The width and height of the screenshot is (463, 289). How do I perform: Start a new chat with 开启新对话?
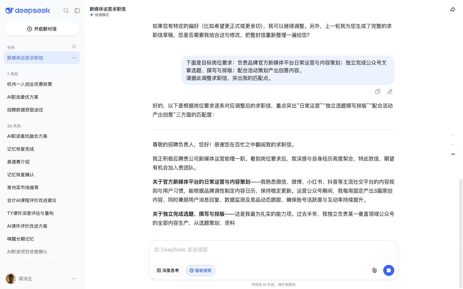42,29
